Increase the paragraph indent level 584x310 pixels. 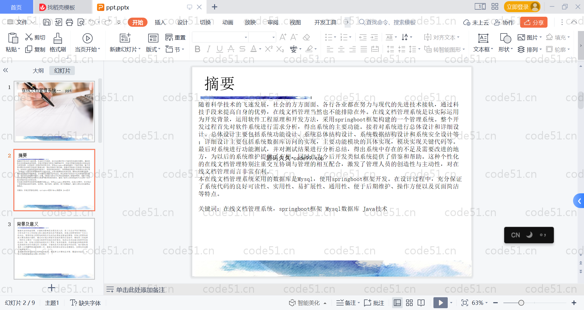click(x=374, y=37)
